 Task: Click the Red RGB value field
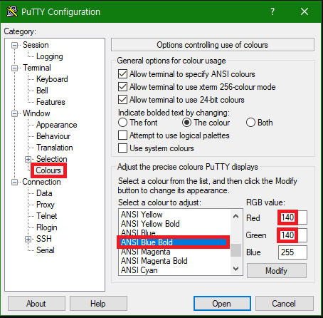[x=292, y=217]
